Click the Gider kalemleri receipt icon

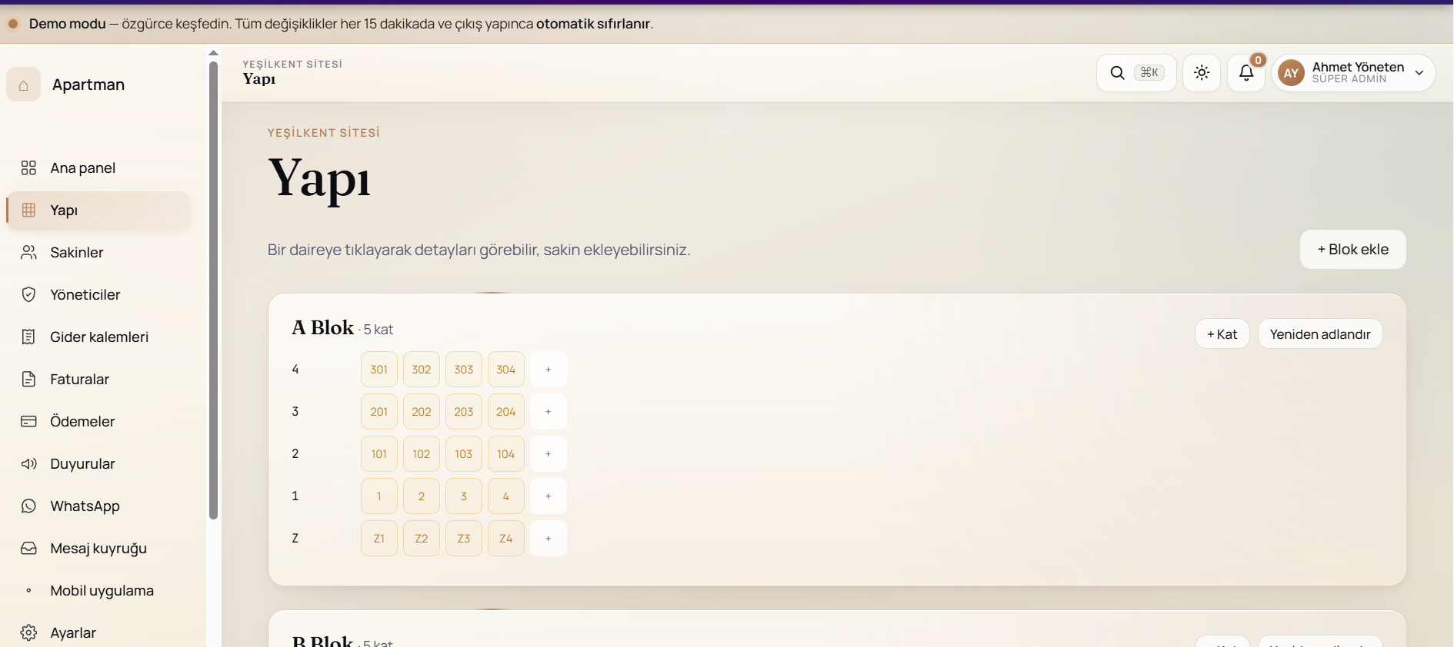(28, 337)
